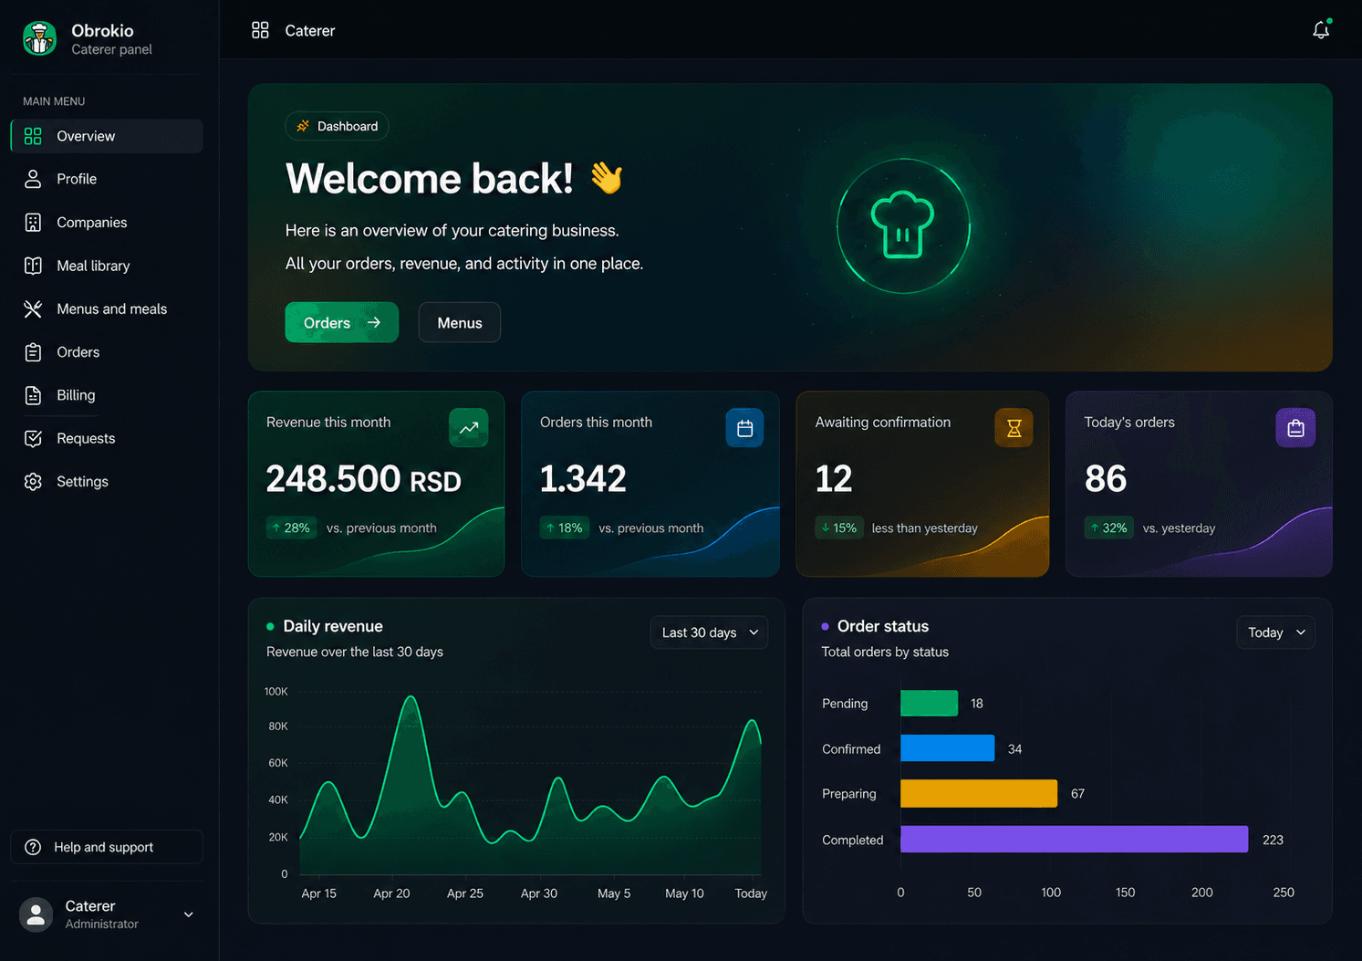Click the green Pending bar
The height and width of the screenshot is (961, 1362).
pos(929,704)
